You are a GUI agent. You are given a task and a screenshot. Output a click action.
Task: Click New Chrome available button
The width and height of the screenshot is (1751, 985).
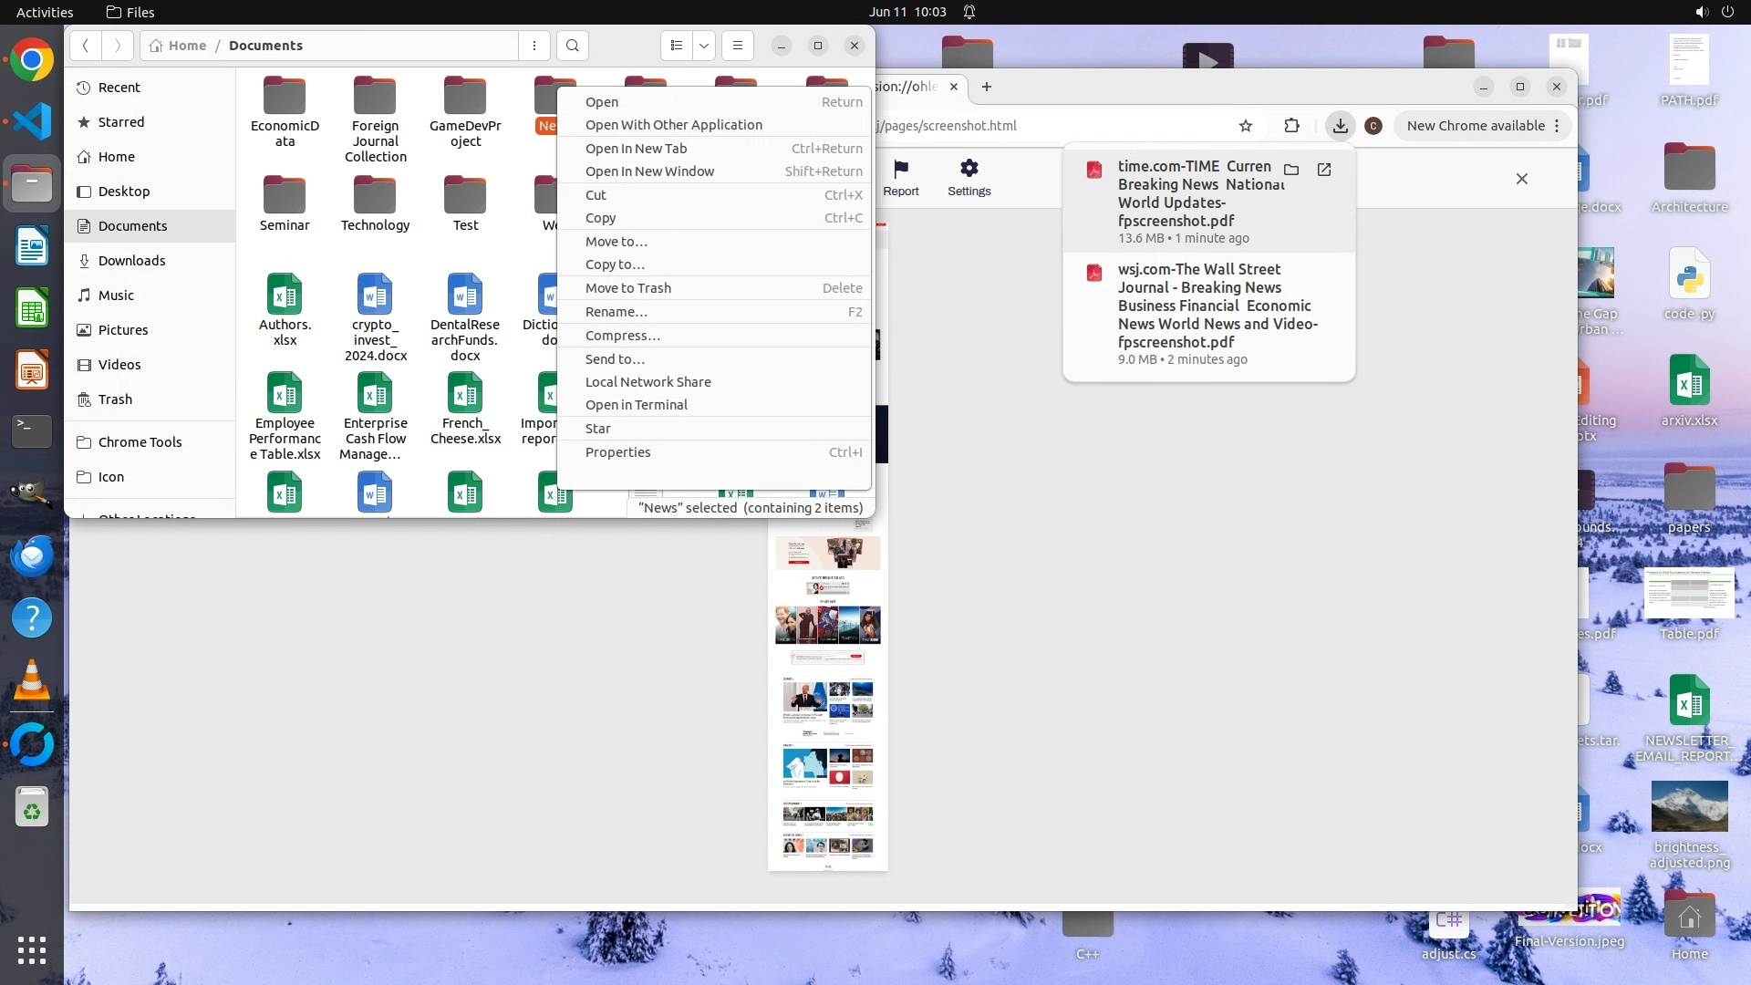[1475, 126]
